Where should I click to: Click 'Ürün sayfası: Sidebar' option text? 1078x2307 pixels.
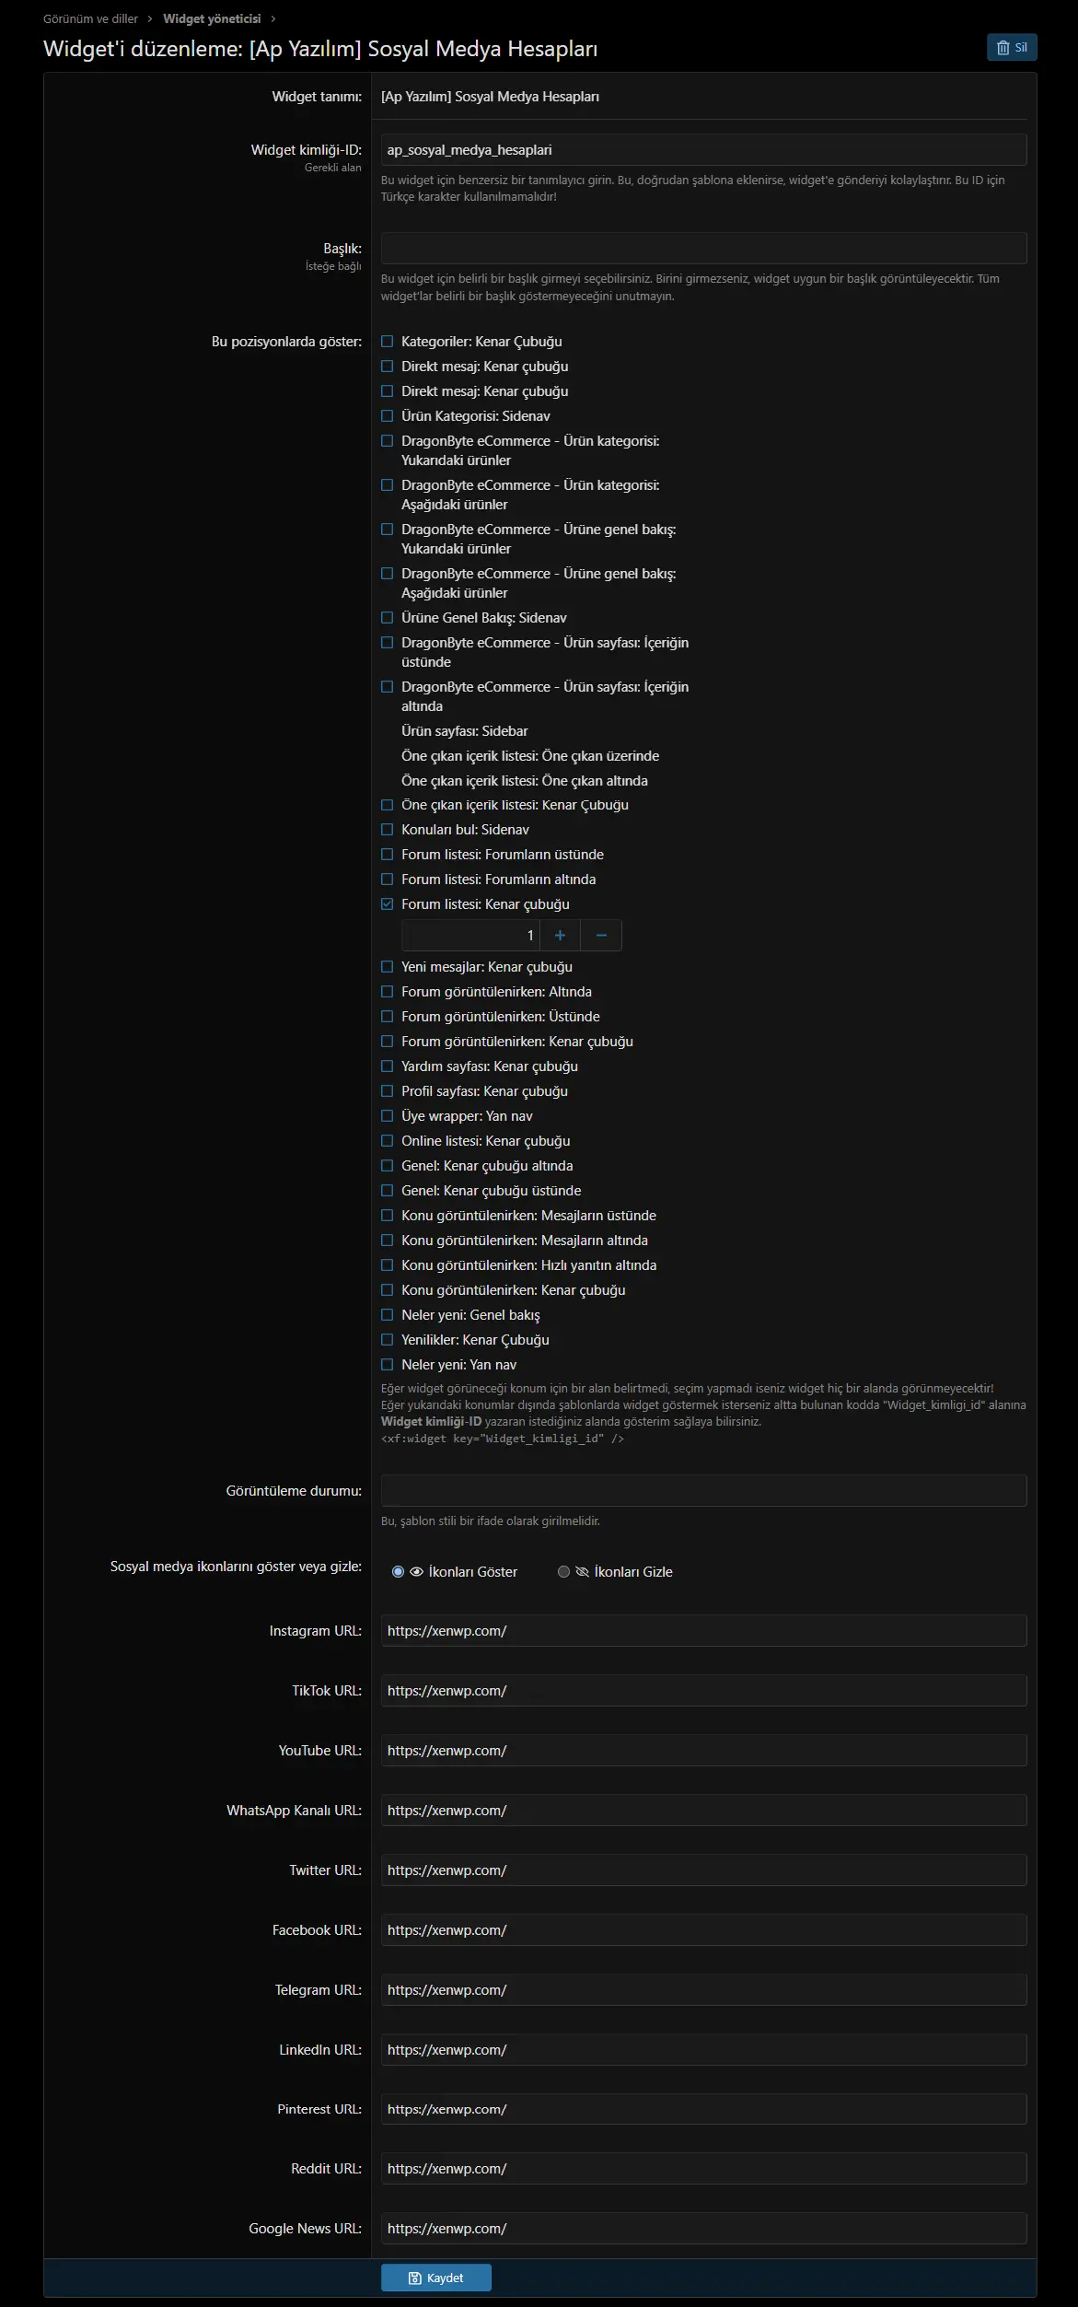pyautogui.click(x=465, y=731)
